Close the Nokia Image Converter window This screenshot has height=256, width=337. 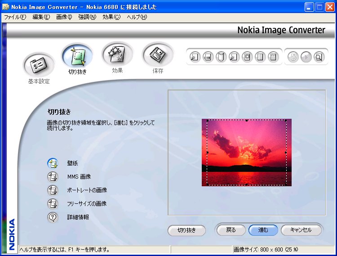[330, 7]
